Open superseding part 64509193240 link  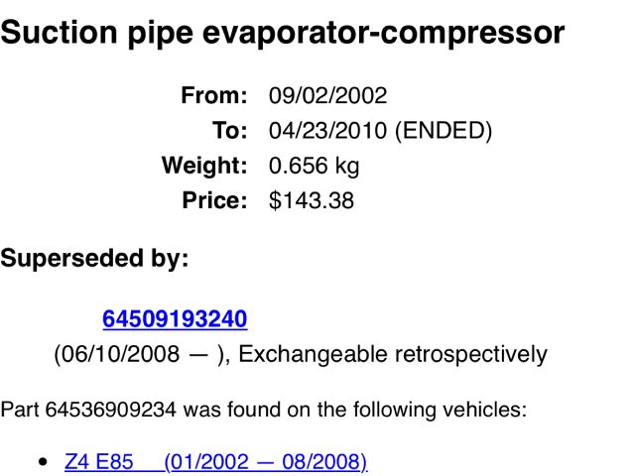[x=175, y=319]
